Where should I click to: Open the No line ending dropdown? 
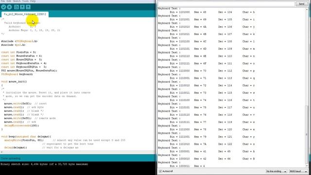(x=276, y=171)
